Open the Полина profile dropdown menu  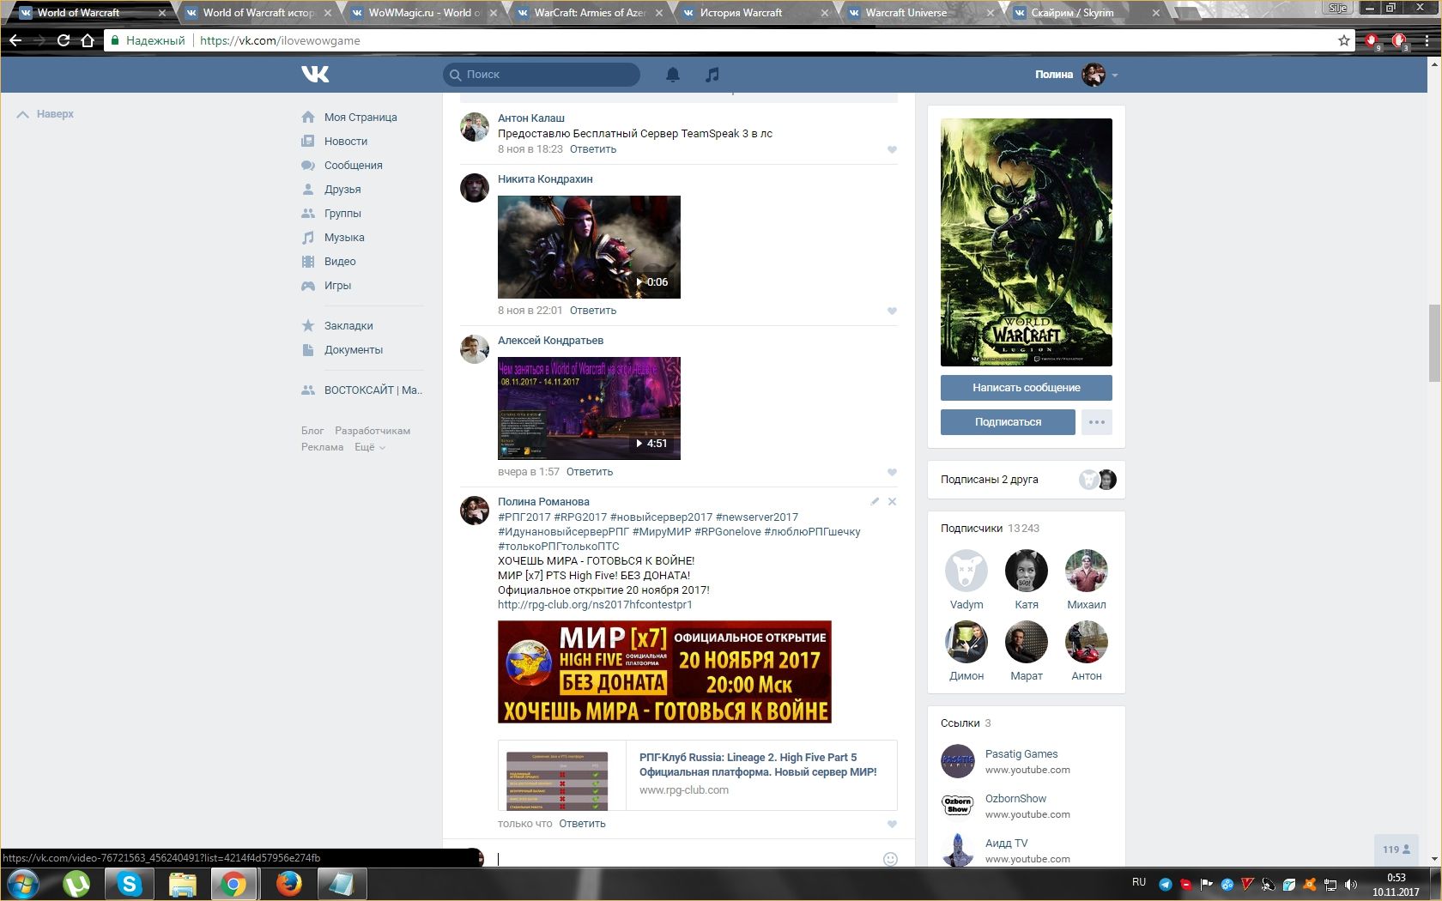(1076, 75)
